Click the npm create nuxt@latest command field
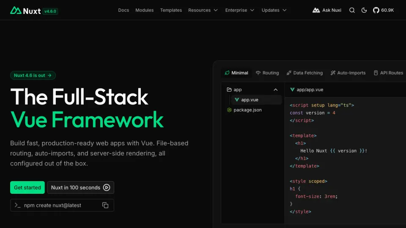 pos(62,205)
